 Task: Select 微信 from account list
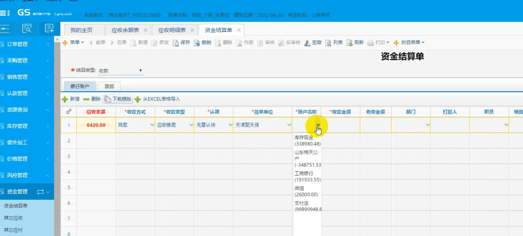[x=307, y=191]
